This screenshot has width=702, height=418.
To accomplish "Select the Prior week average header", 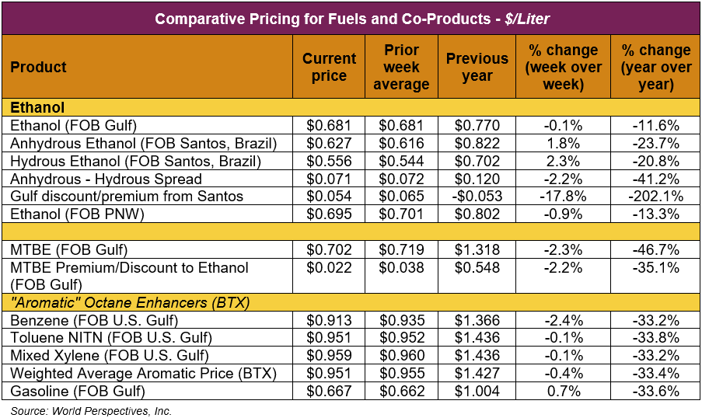I will pos(401,67).
